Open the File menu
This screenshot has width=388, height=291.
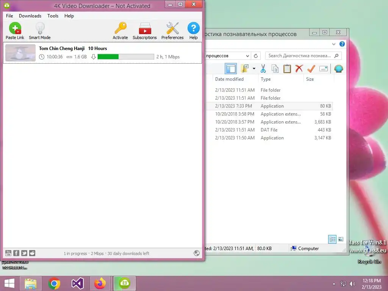pos(9,16)
